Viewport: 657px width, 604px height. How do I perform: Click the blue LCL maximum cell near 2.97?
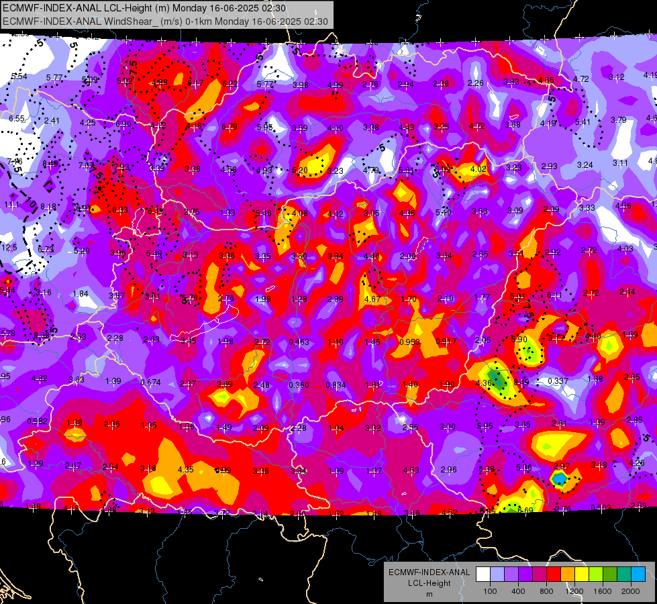coord(559,479)
